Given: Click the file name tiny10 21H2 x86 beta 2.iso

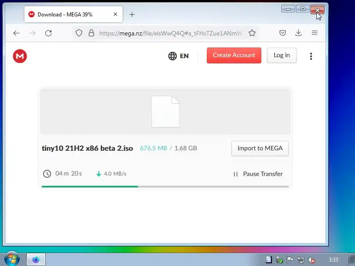Looking at the screenshot, I should (x=87, y=149).
